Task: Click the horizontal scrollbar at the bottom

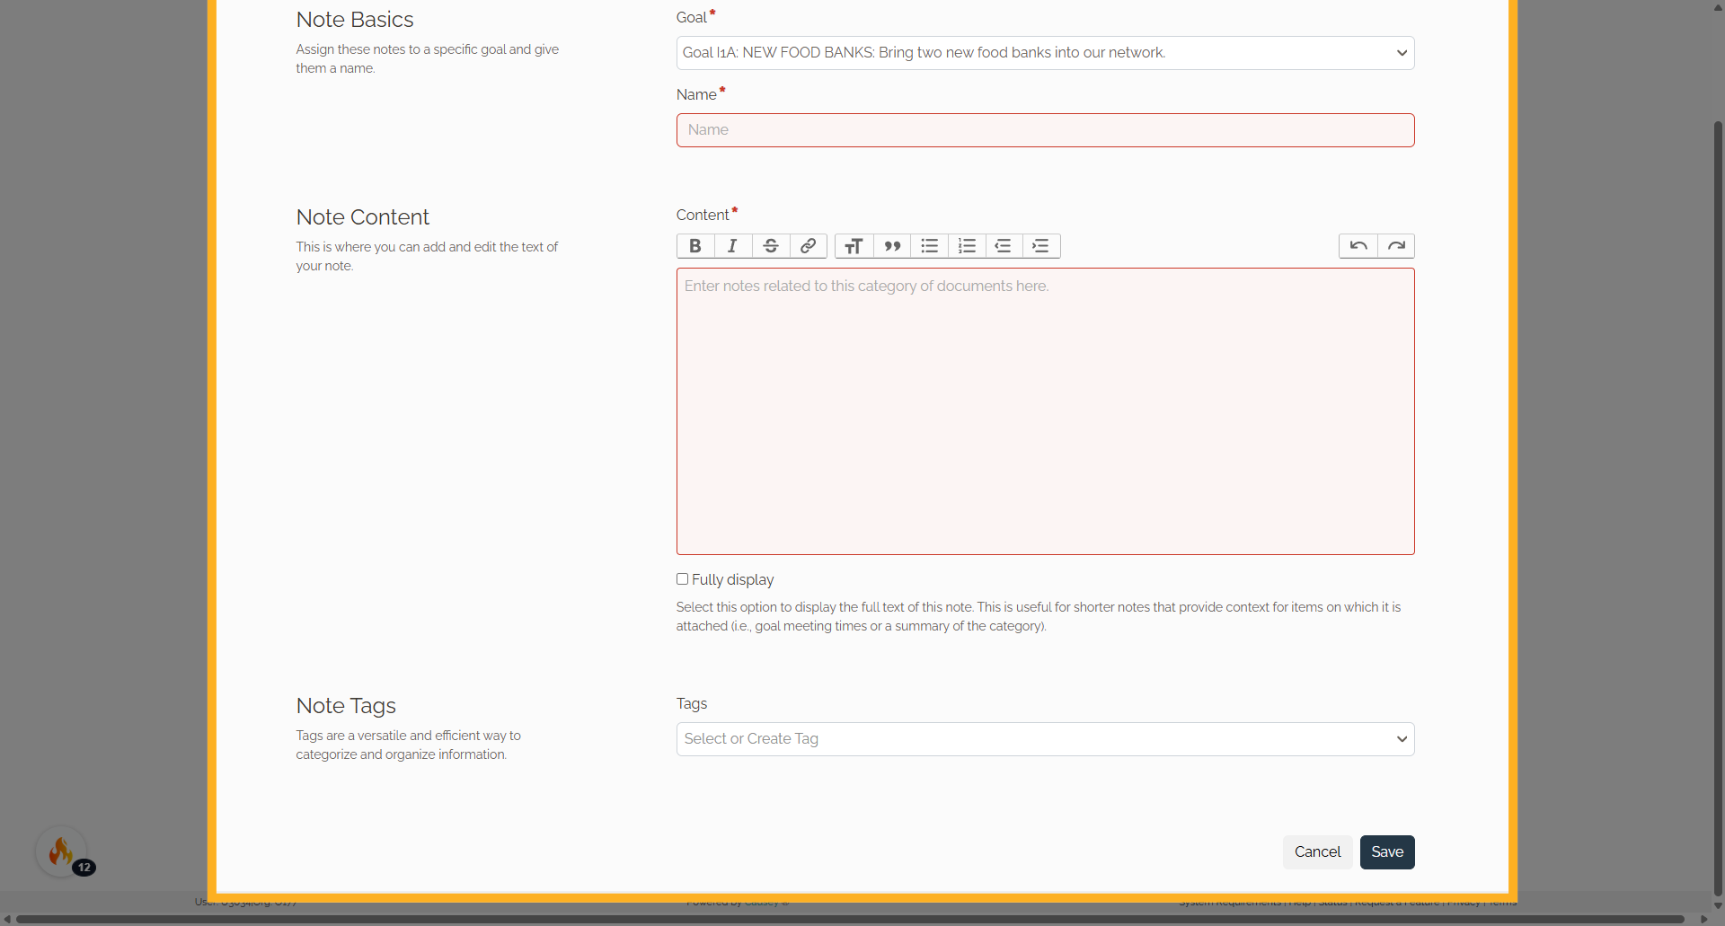Action: pos(850,919)
